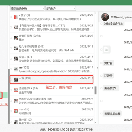Viewport: 132px width, 132px height.
Task: Click the chat list vertical scrollbar thumb
Action: click(x=95, y=90)
